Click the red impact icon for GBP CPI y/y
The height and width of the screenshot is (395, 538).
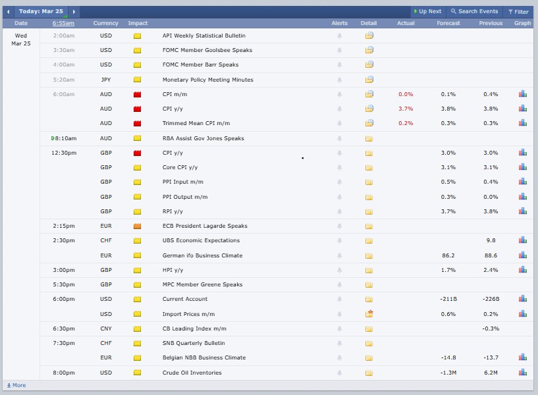click(x=138, y=153)
